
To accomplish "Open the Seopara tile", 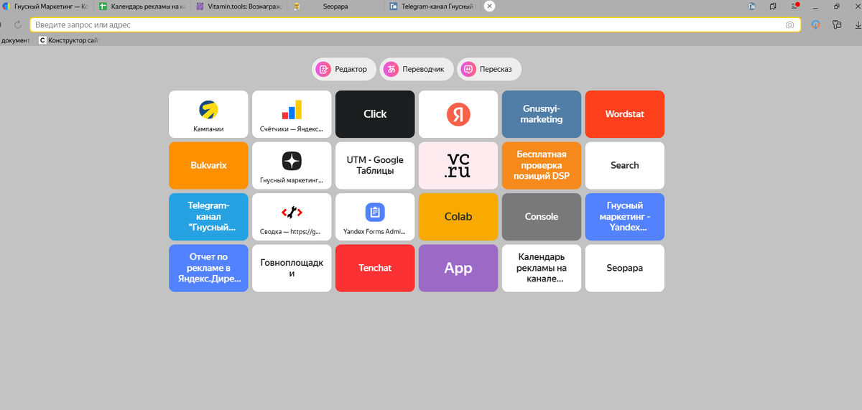I will click(x=625, y=269).
